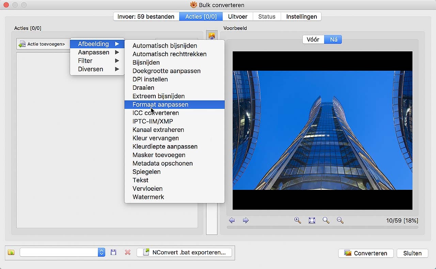Start conversion with the Converteren button

click(x=366, y=253)
